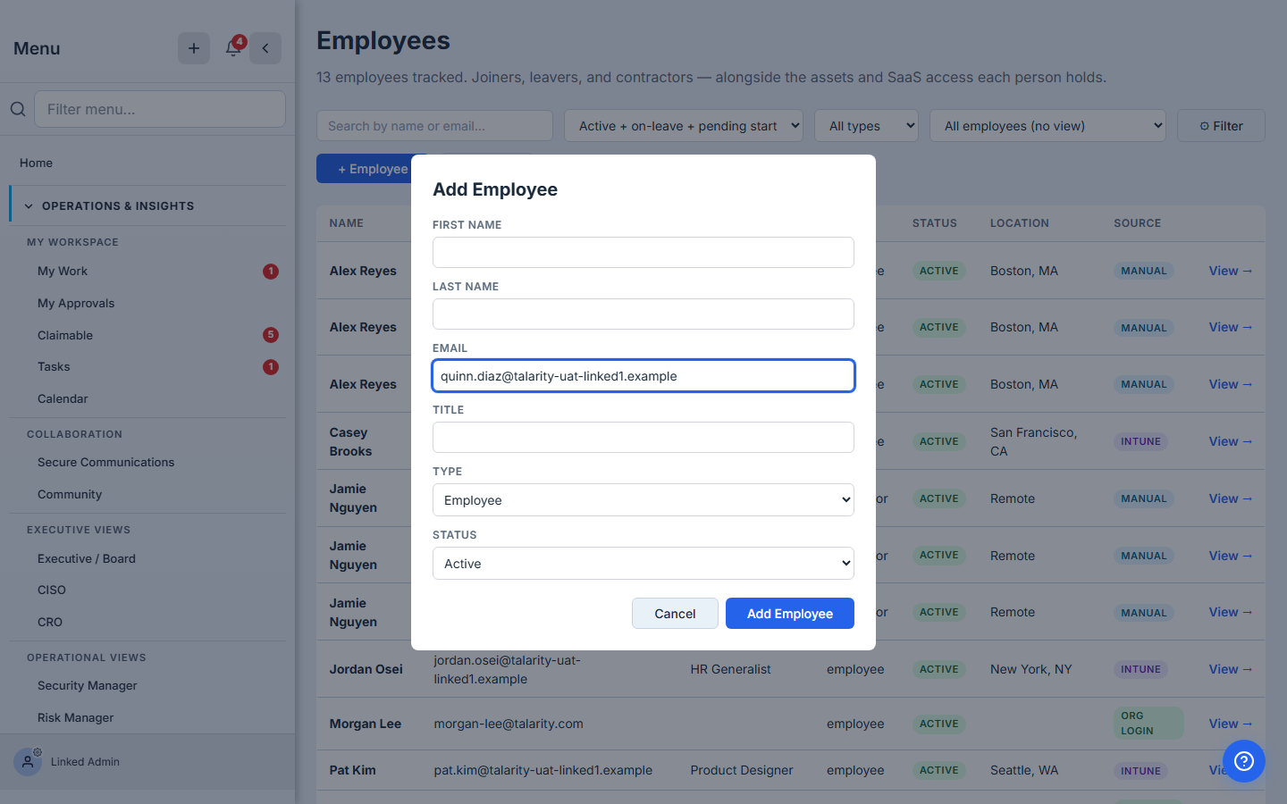Click the search magnifier icon in sidebar
The image size is (1287, 804).
tap(18, 109)
